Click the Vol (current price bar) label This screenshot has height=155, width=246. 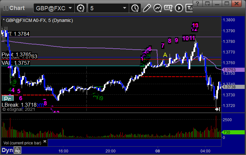[22, 143]
